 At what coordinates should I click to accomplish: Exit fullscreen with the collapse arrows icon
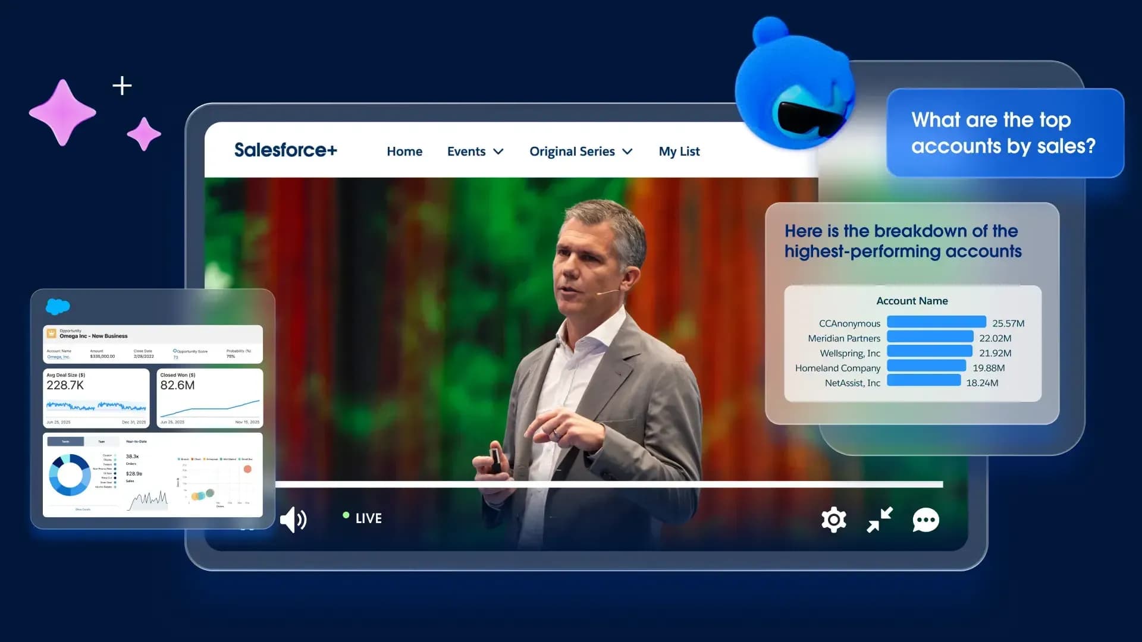pyautogui.click(x=879, y=520)
